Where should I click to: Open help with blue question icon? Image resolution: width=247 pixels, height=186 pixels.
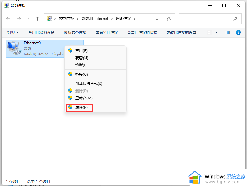(x=238, y=32)
